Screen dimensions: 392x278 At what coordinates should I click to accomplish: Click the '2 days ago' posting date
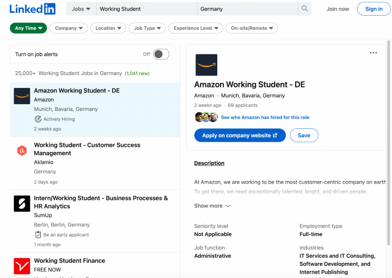pyautogui.click(x=46, y=182)
